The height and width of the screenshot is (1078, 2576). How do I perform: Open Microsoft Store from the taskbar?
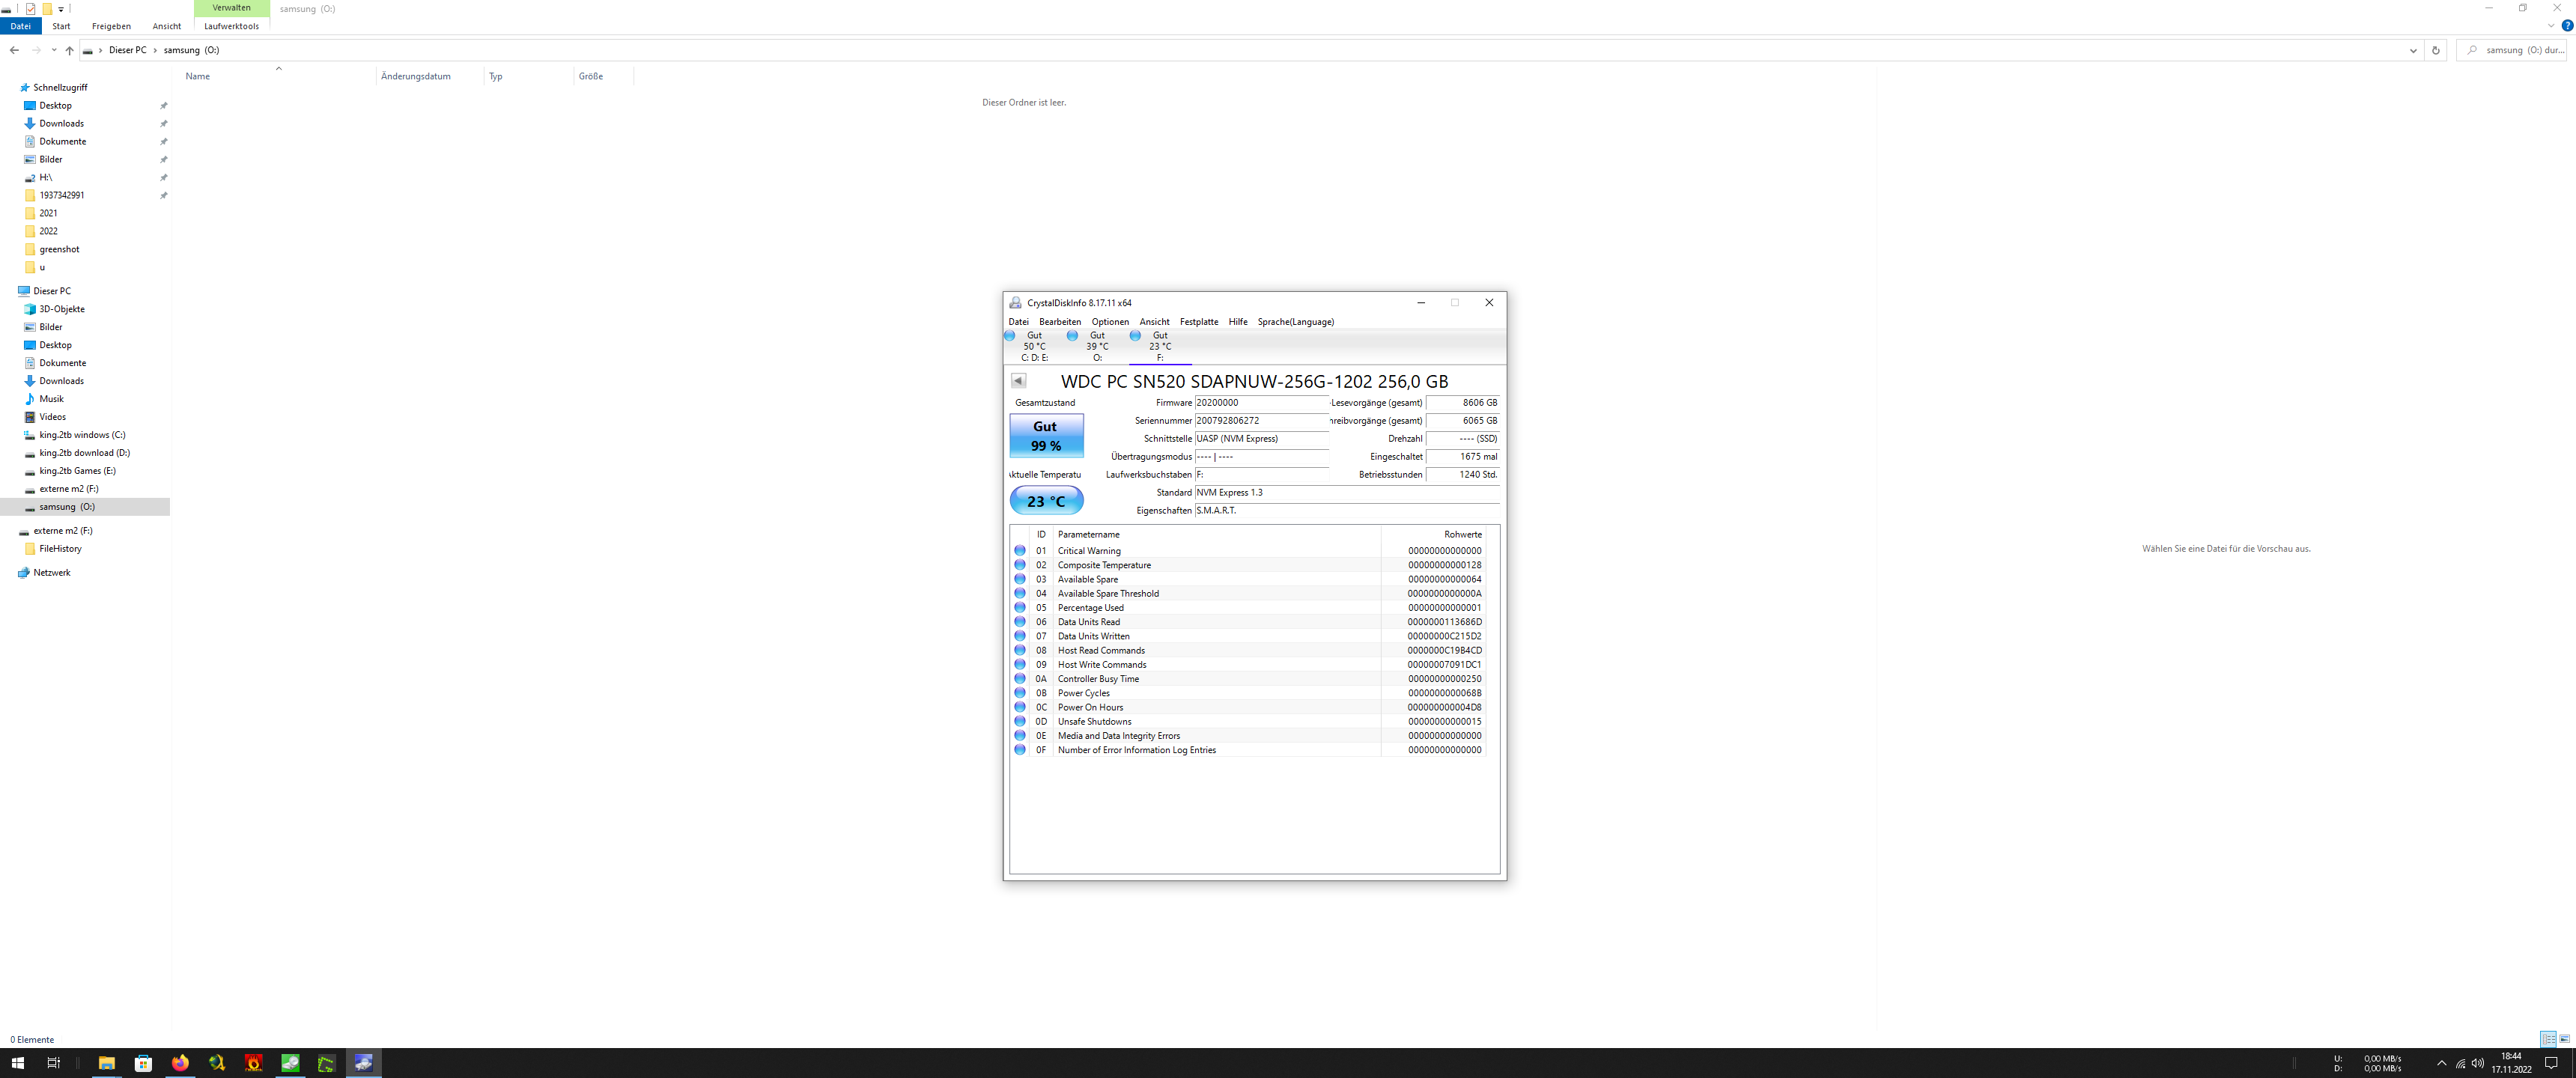(x=143, y=1063)
